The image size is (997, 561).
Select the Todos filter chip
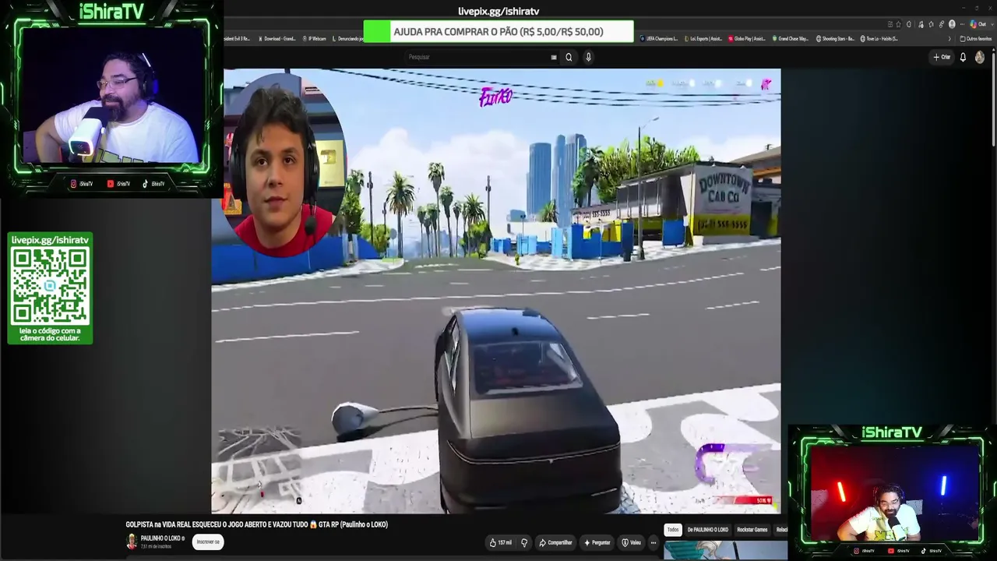pyautogui.click(x=673, y=530)
